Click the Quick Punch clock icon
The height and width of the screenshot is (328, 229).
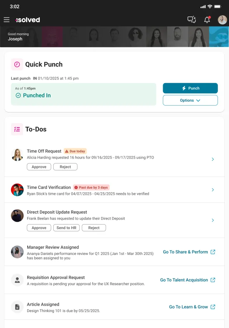[x=17, y=64]
